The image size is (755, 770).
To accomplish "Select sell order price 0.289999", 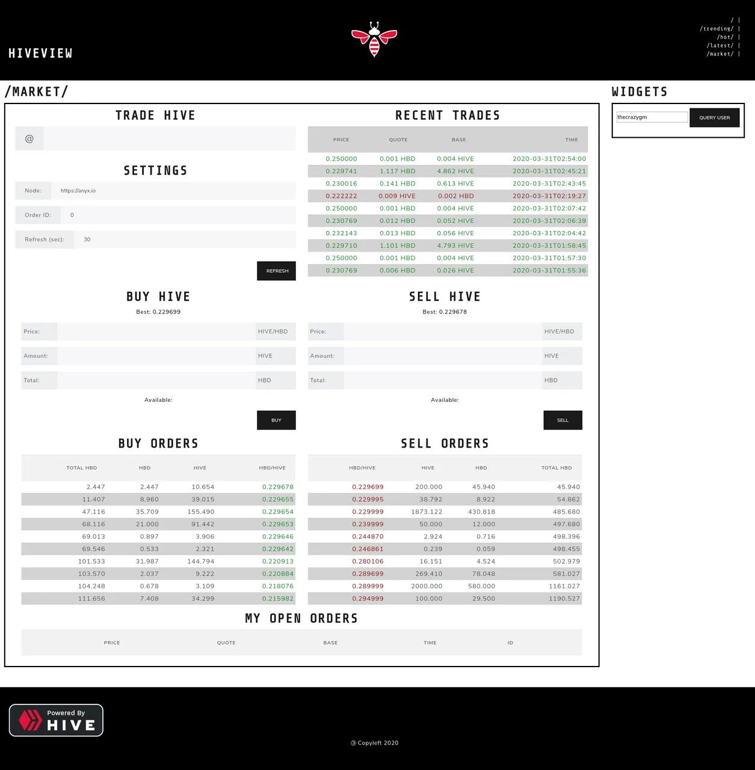I will (368, 587).
